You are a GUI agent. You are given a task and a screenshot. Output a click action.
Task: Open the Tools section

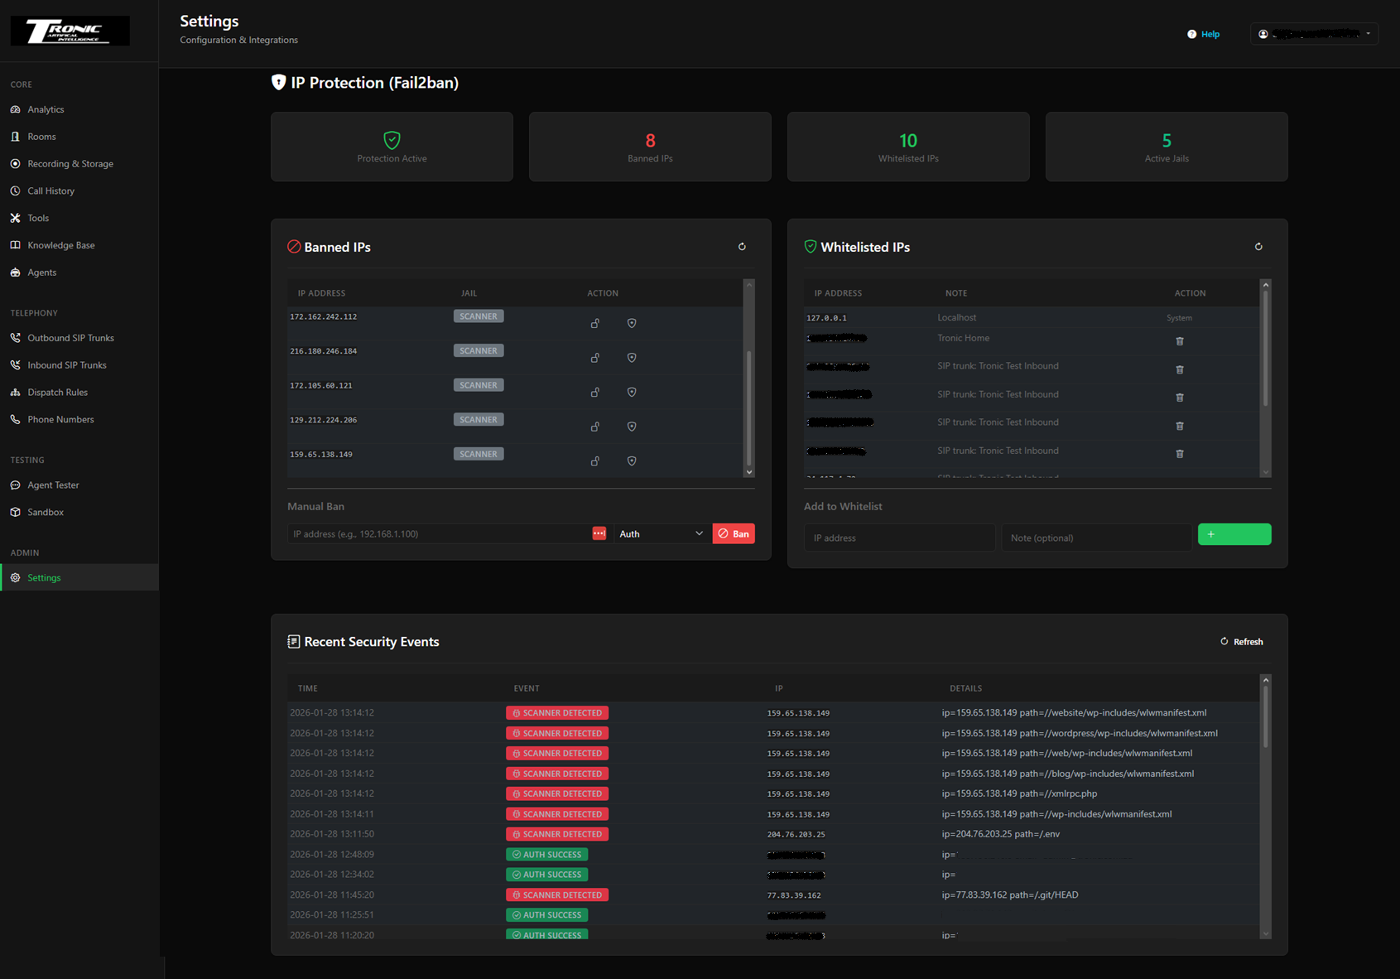(x=38, y=218)
